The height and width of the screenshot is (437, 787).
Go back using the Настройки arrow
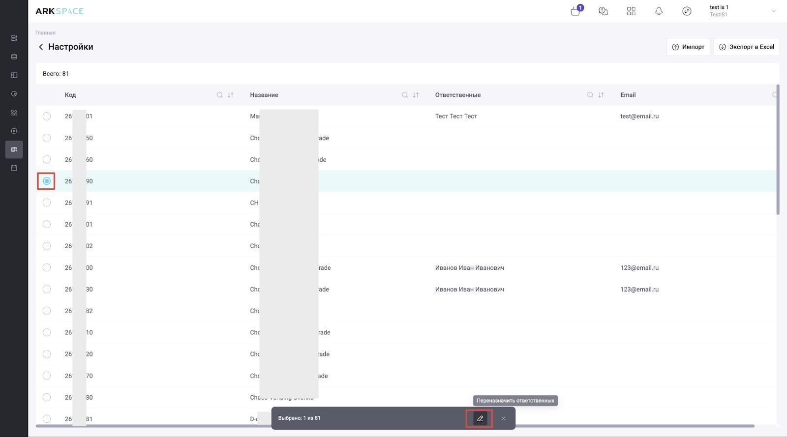(x=41, y=47)
